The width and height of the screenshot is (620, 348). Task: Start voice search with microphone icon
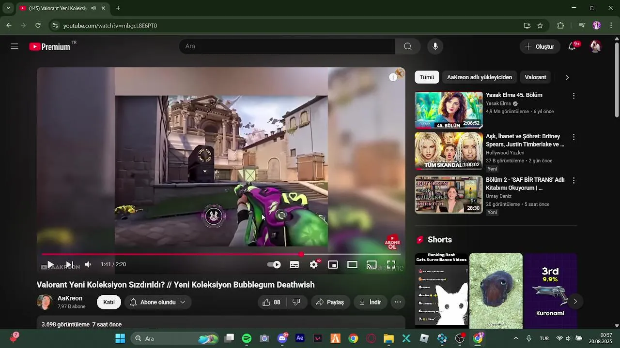(x=435, y=46)
